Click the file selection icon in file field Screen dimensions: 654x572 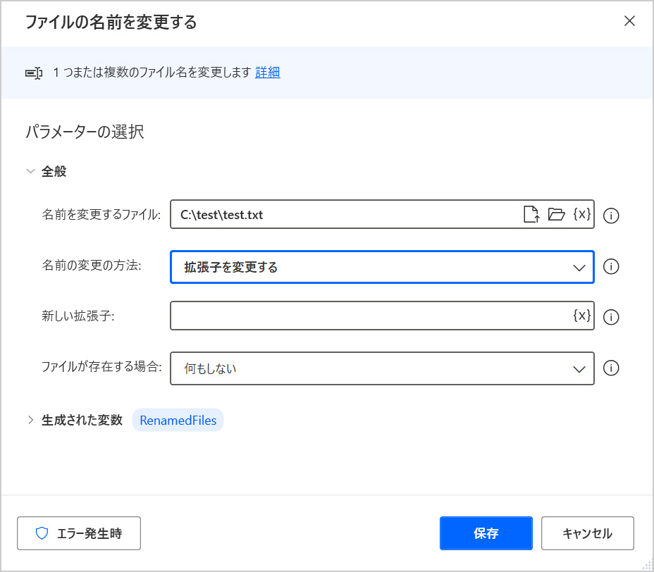tap(531, 215)
